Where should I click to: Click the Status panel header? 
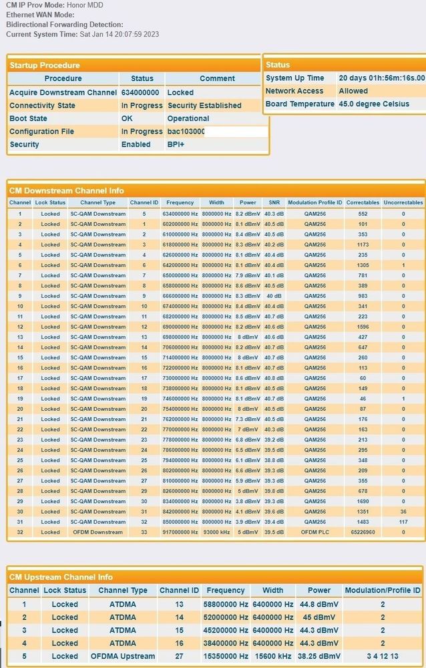coord(345,65)
